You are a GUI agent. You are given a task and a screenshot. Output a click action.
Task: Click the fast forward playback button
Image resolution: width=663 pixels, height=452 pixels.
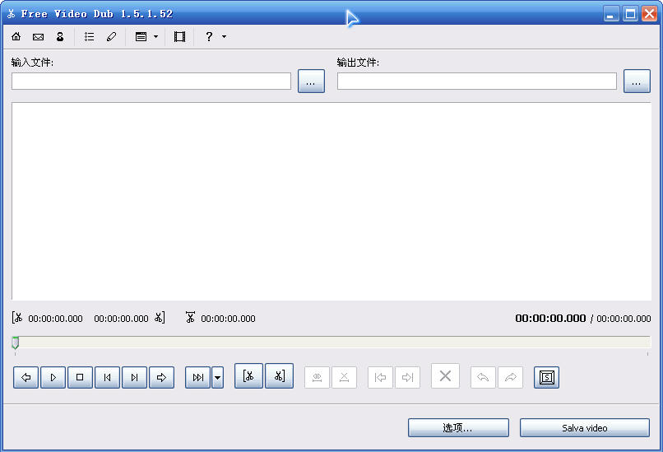(197, 377)
